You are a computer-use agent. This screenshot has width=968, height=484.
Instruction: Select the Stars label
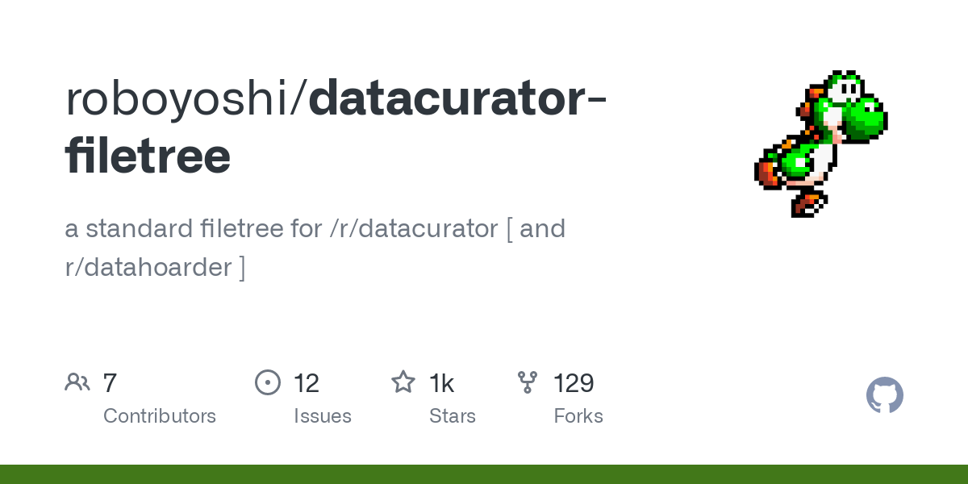tap(453, 416)
